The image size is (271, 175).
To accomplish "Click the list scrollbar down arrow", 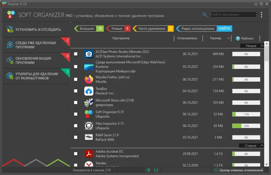I will (266, 164).
